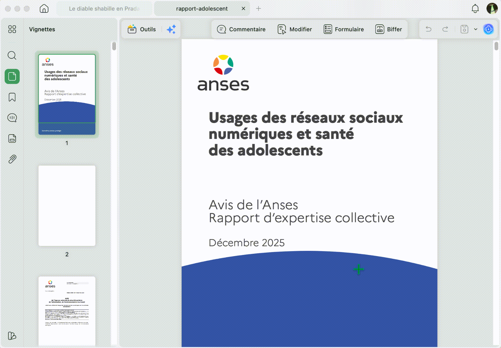Click page number 1 label under thumbnail
Screen dimensions: 501x348
[x=67, y=143]
